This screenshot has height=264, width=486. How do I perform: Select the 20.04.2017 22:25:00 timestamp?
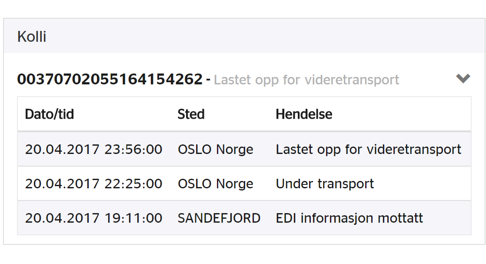(93, 184)
